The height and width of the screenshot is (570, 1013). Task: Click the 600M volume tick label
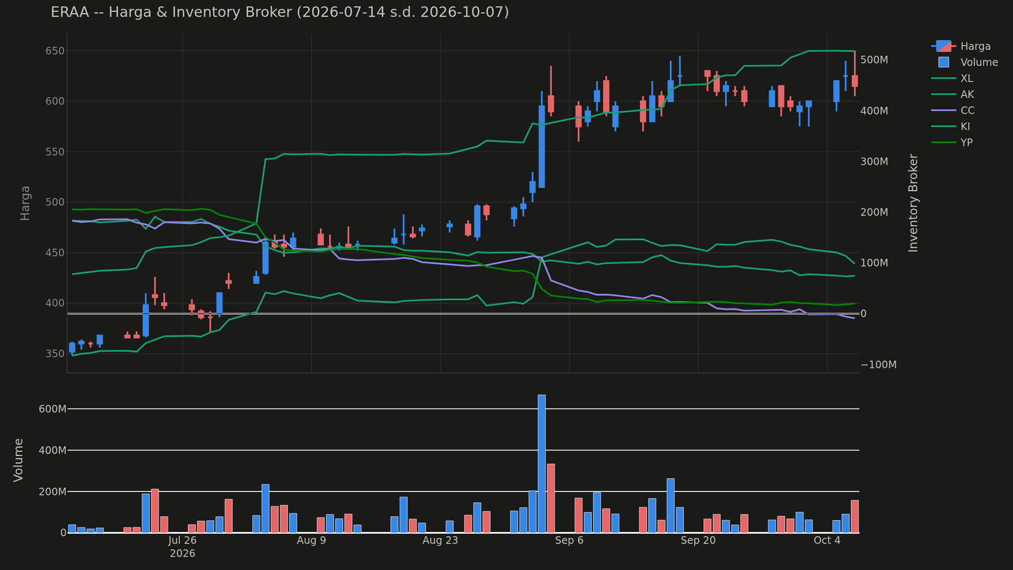click(x=53, y=409)
